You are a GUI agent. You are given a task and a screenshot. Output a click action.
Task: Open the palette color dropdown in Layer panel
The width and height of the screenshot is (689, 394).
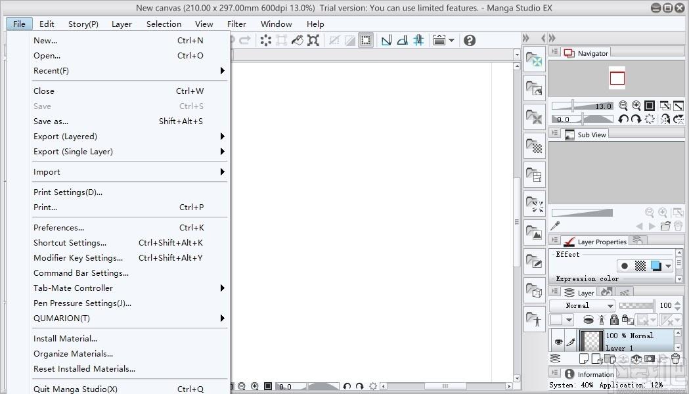pyautogui.click(x=569, y=320)
